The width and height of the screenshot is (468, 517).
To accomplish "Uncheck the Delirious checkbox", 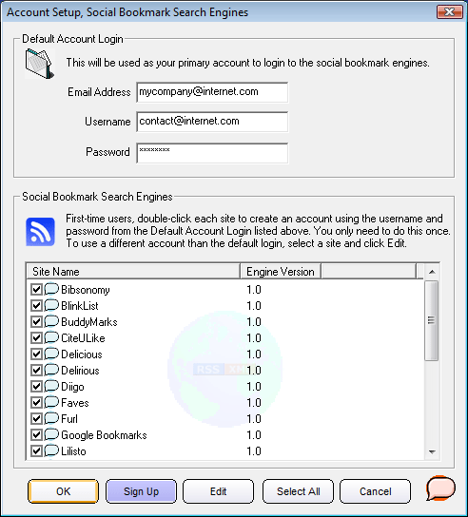I will coord(36,370).
